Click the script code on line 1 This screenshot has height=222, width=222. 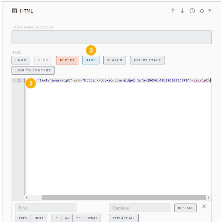click(x=118, y=80)
